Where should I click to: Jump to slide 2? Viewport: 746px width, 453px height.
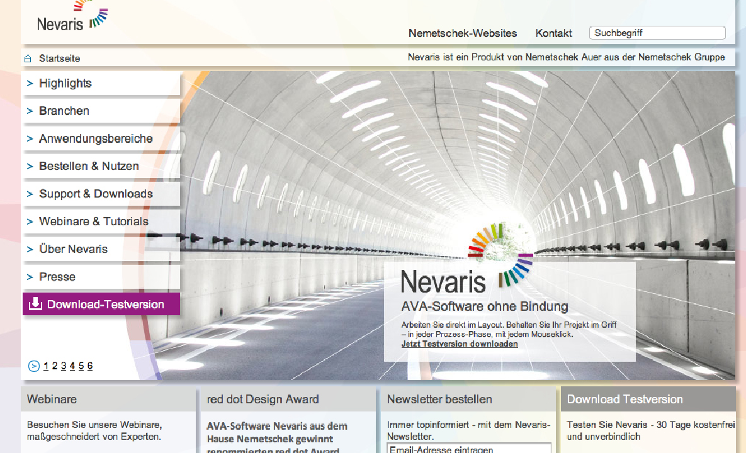pyautogui.click(x=55, y=366)
